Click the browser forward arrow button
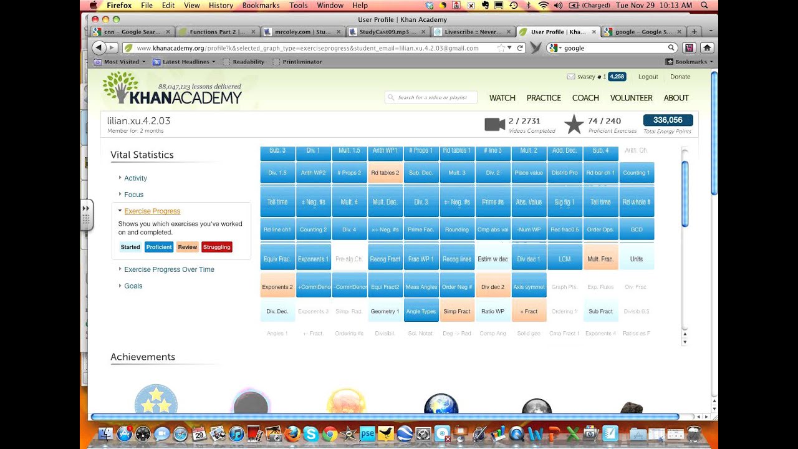This screenshot has width=798, height=449. [112, 47]
